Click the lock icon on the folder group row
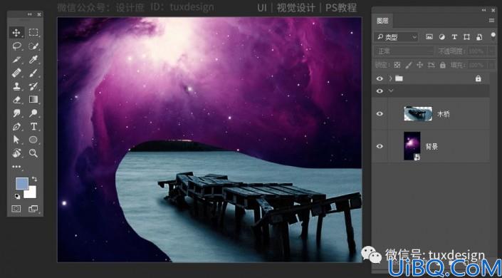 (478, 78)
